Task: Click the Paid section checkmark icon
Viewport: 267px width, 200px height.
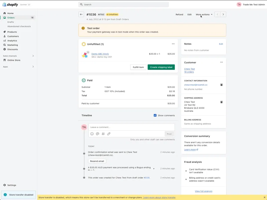Action: pos(84,80)
